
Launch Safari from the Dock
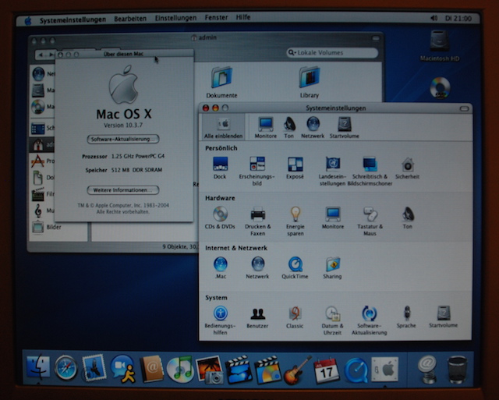(x=65, y=368)
